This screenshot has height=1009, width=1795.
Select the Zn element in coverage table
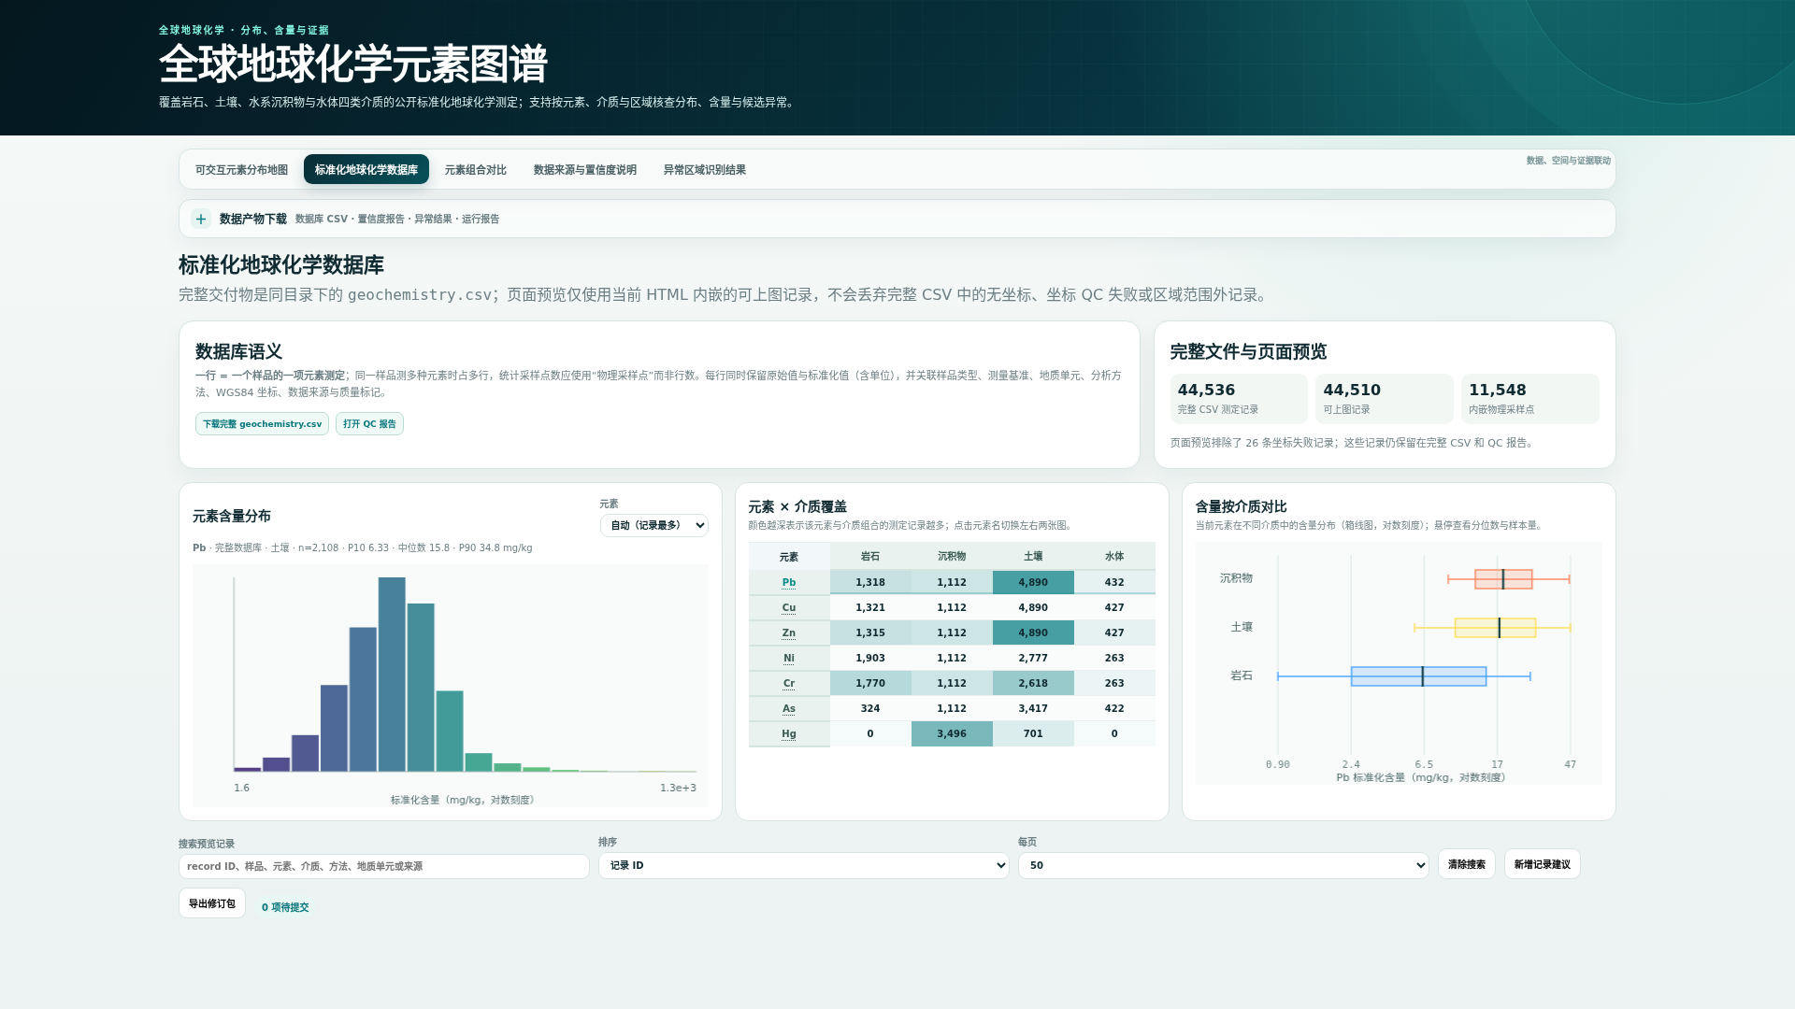pyautogui.click(x=789, y=632)
